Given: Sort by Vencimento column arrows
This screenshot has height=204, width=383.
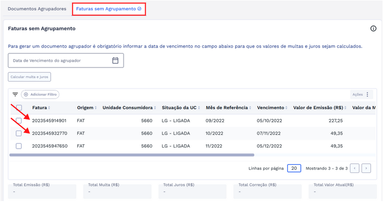Looking at the screenshot, I should click(x=285, y=108).
